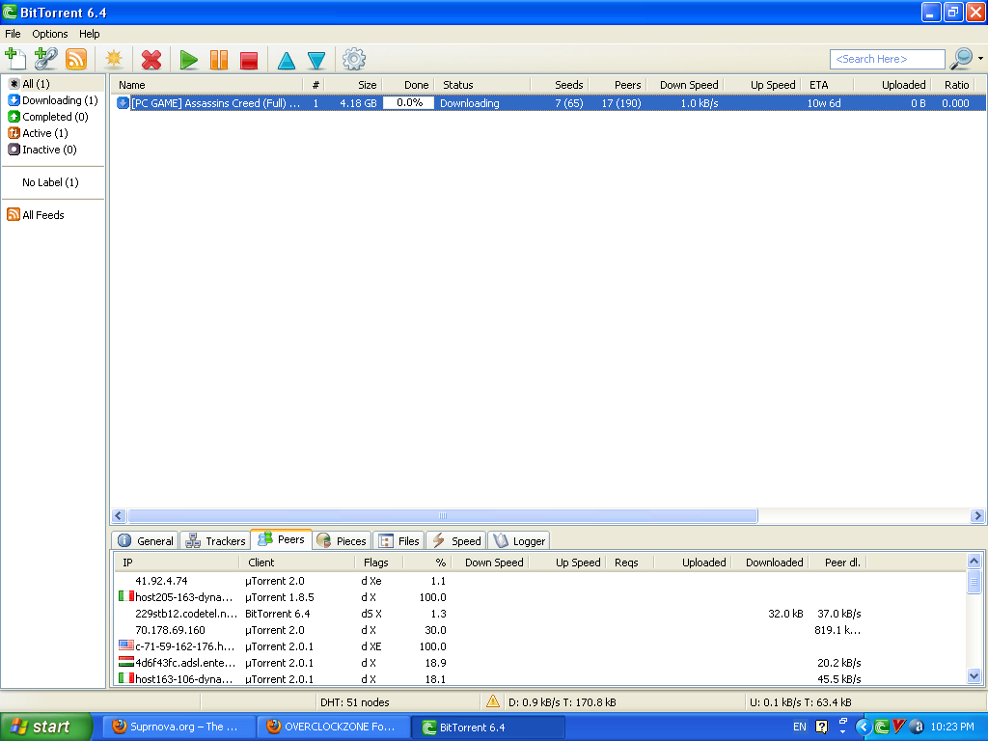Open the Windows Start button
988x741 pixels.
pyautogui.click(x=46, y=727)
